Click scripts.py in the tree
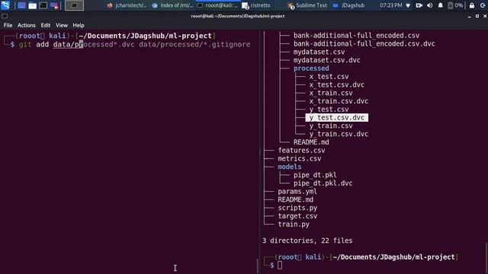This screenshot has height=274, width=488. (x=297, y=208)
